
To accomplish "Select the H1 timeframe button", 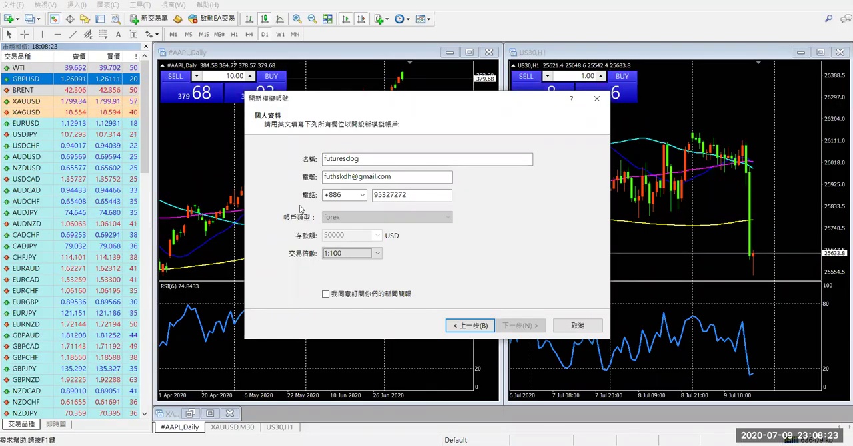I will (234, 34).
